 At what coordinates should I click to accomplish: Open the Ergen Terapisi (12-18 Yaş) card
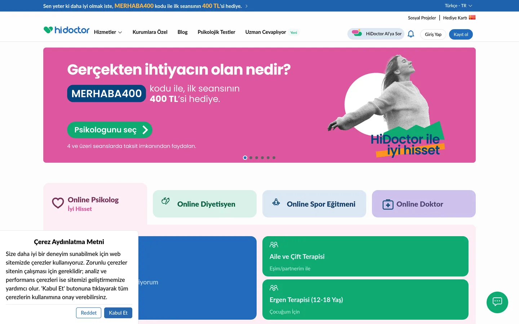point(365,300)
